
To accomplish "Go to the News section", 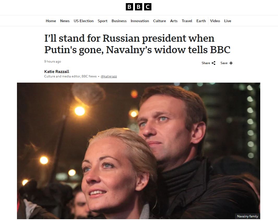I will click(x=65, y=21).
